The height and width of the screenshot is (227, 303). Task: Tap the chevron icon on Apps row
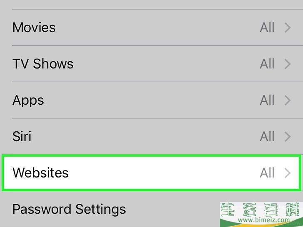288,100
